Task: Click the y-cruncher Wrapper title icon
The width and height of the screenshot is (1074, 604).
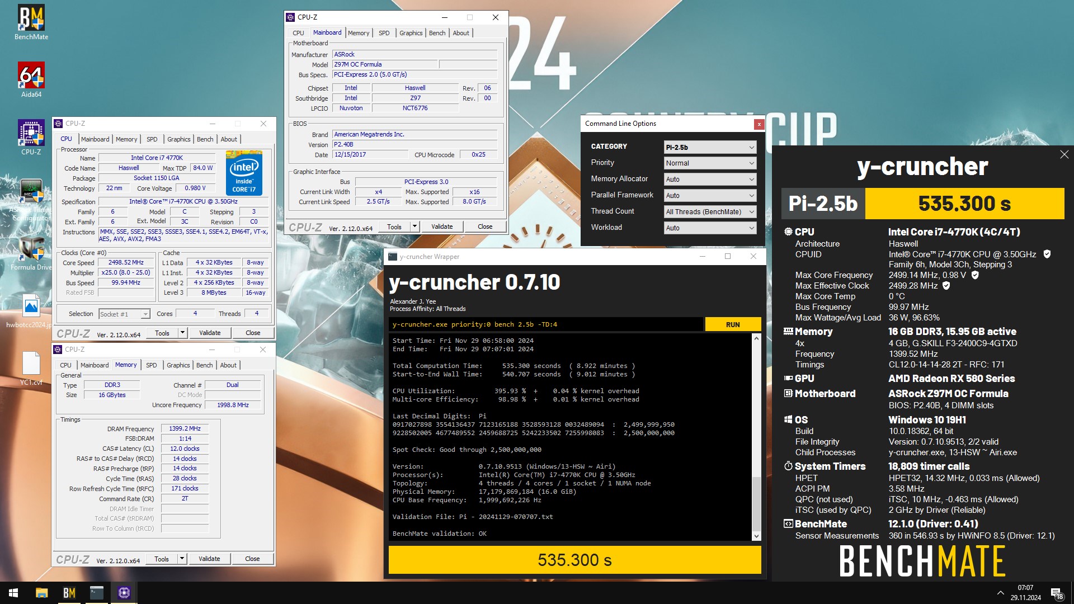Action: coord(393,257)
